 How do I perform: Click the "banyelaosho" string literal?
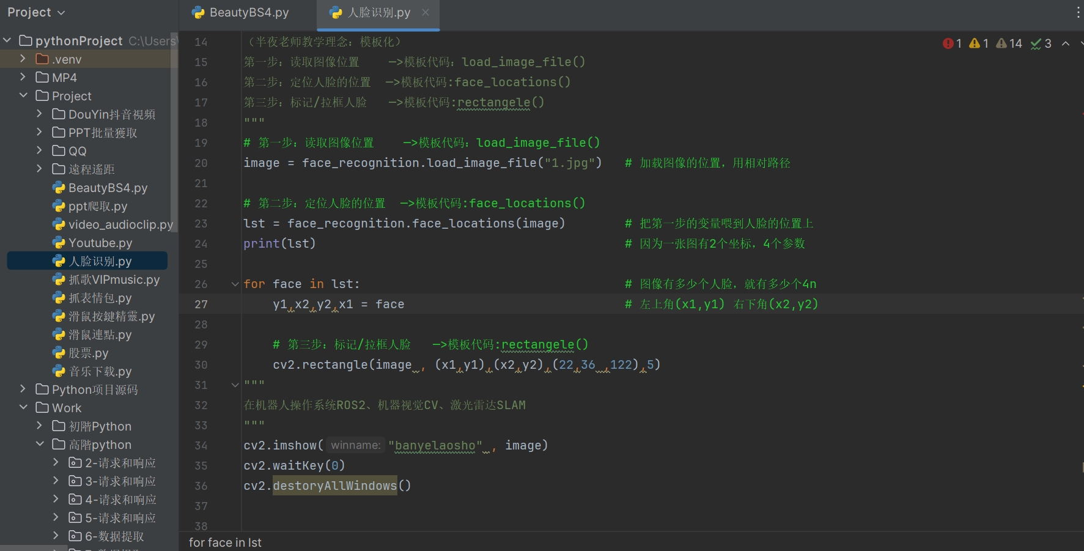click(x=435, y=445)
